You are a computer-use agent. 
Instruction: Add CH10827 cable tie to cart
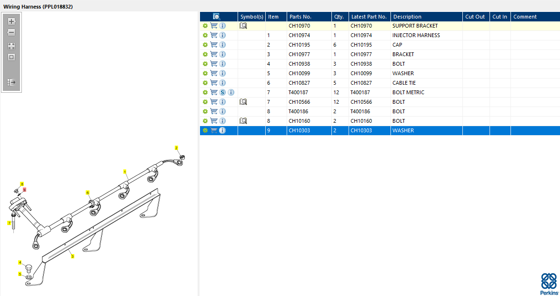[x=214, y=82]
